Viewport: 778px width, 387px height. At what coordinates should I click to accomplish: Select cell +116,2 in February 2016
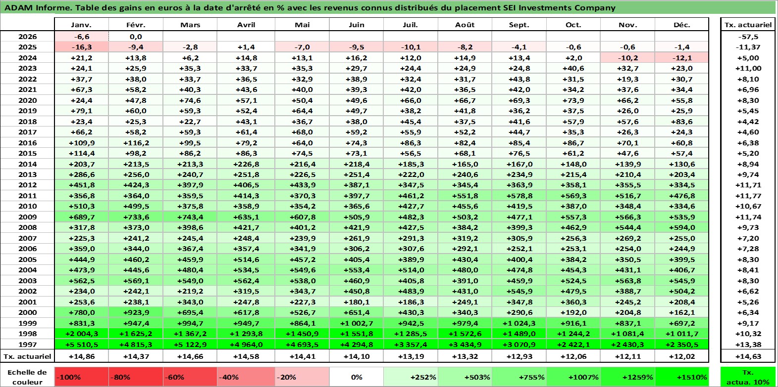[136, 143]
